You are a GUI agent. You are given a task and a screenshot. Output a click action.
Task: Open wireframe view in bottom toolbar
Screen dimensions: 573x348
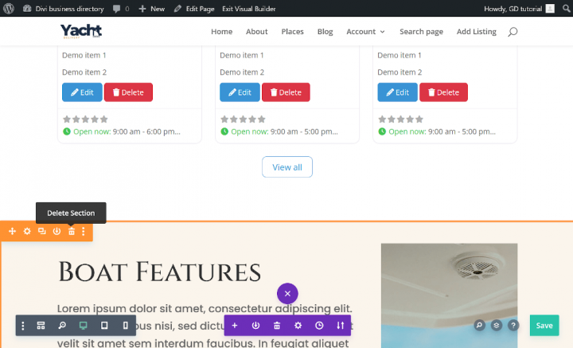(41, 326)
